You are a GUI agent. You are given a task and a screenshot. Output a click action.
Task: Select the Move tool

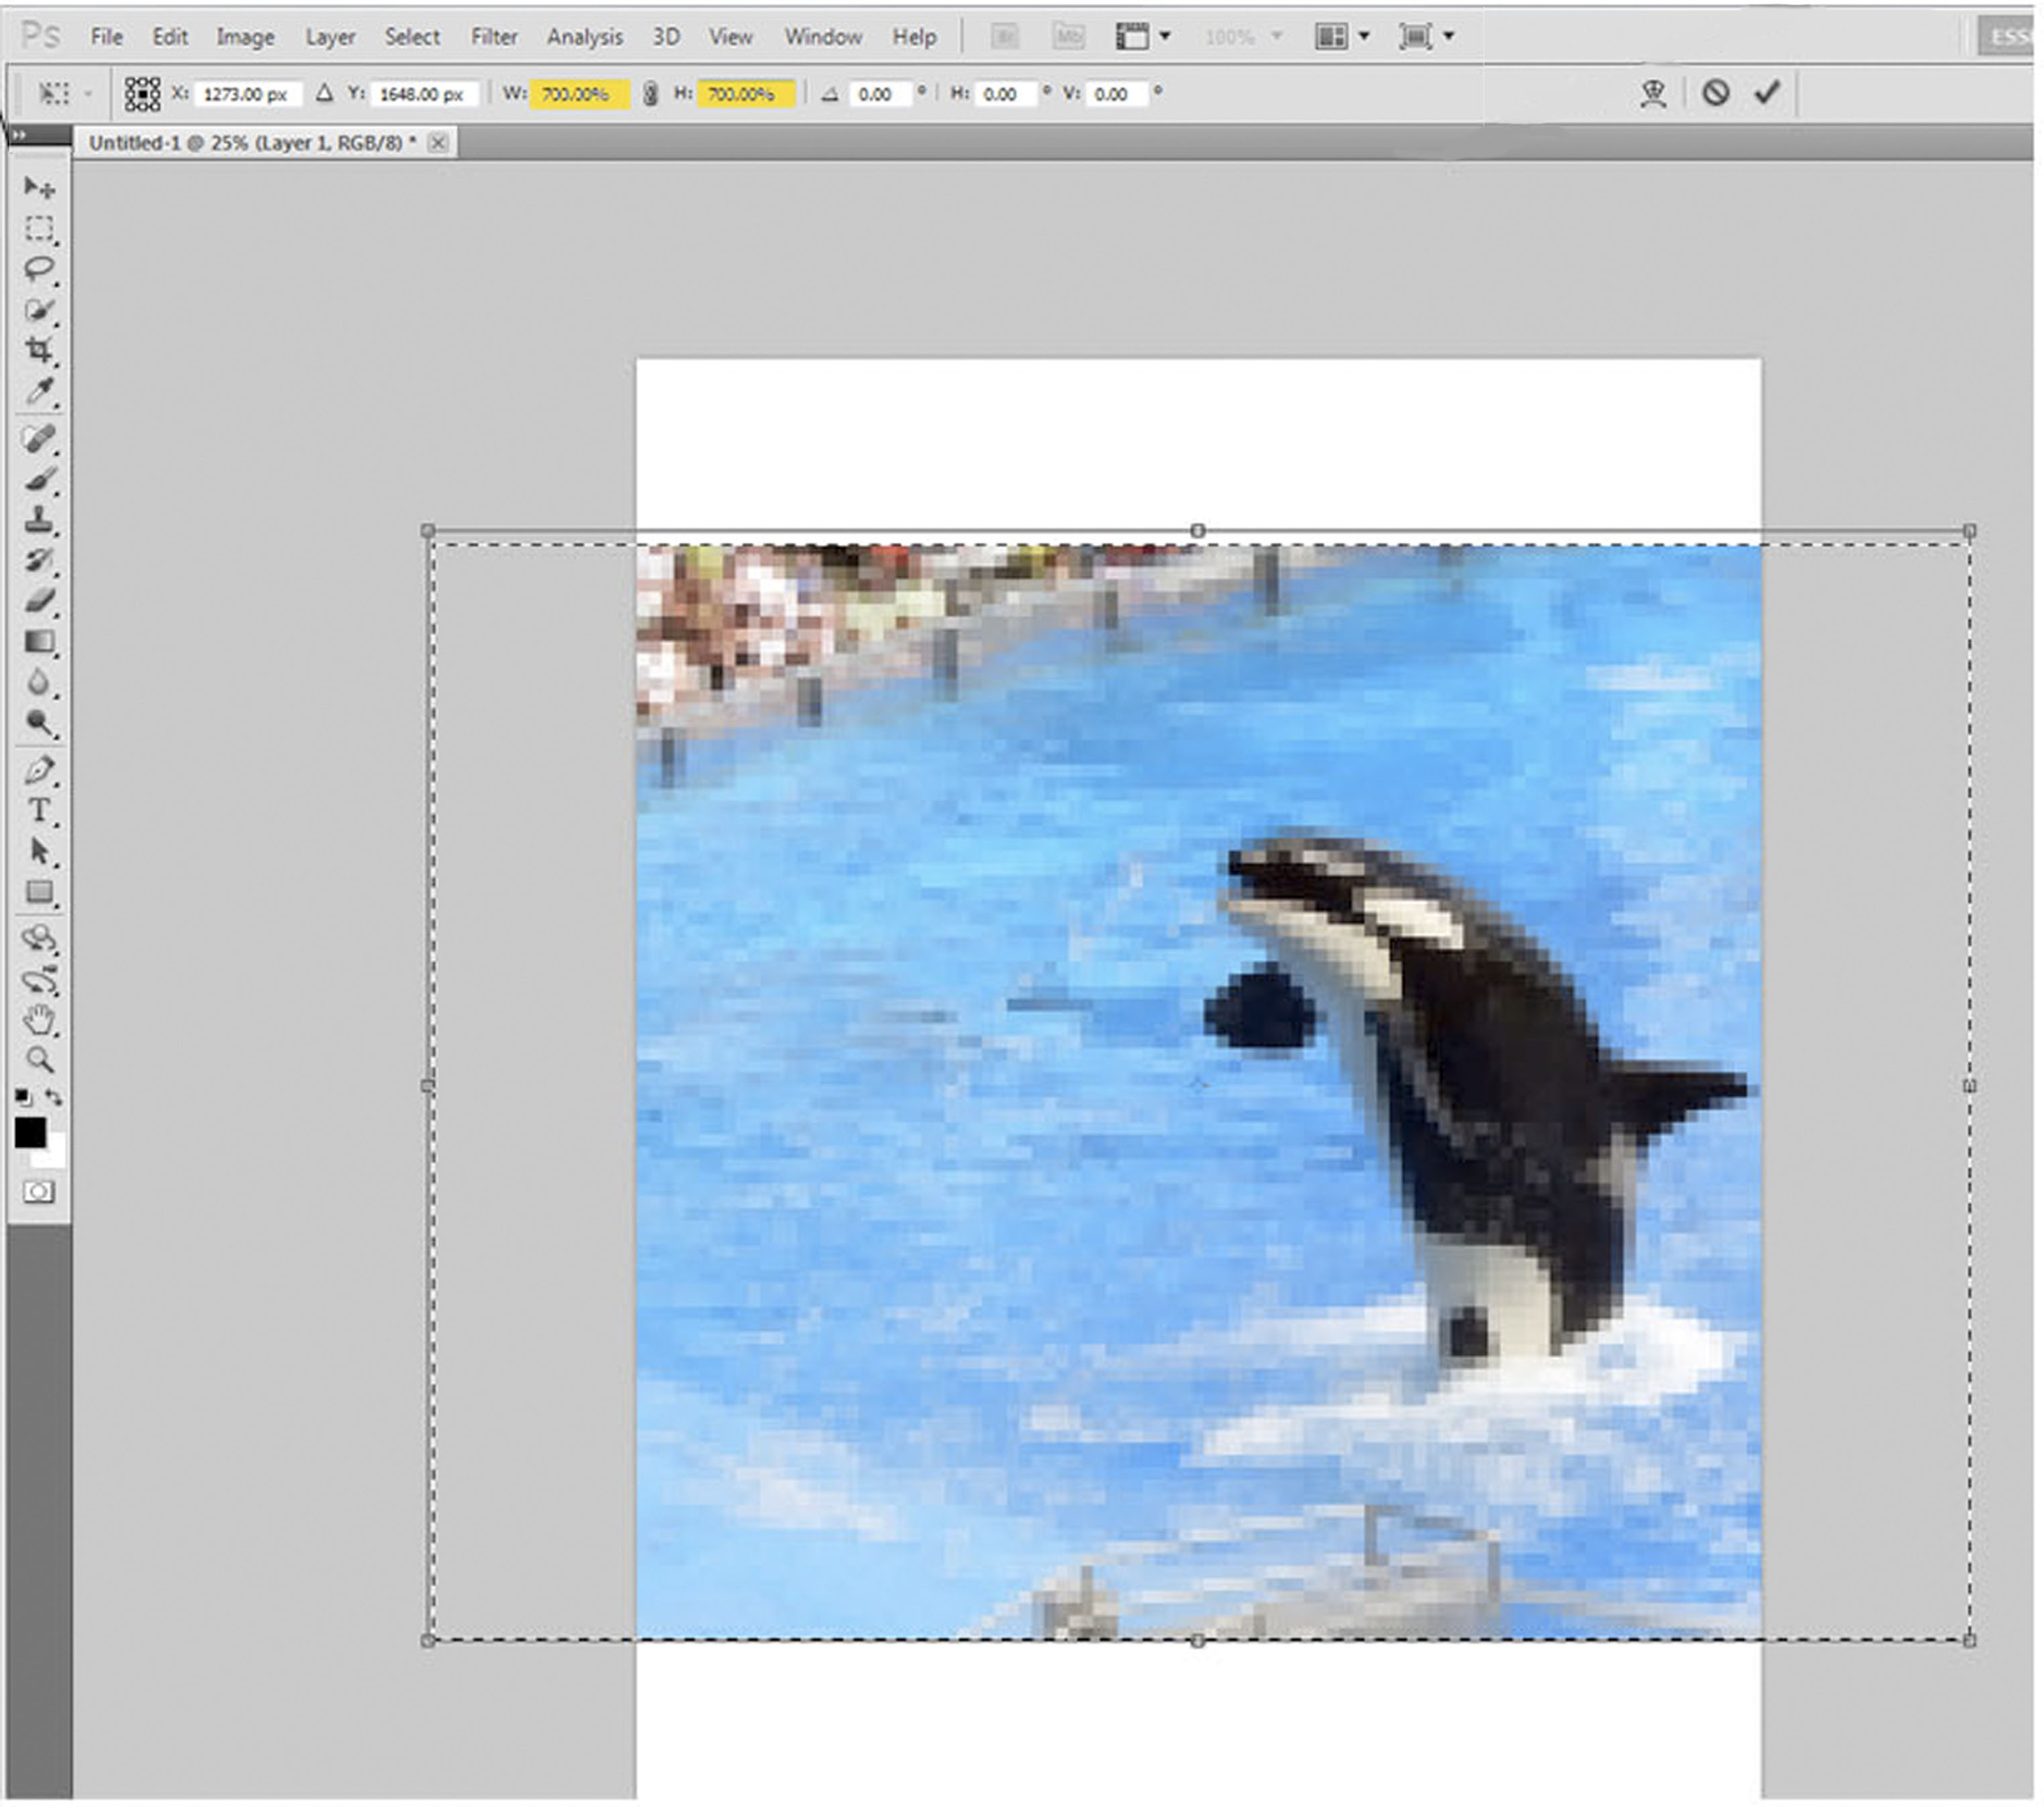[39, 188]
